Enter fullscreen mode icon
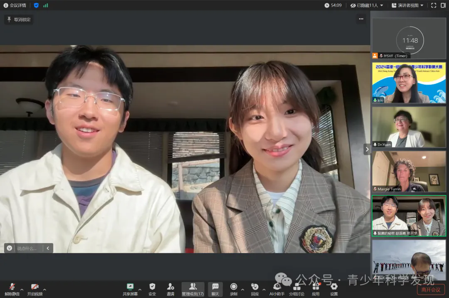The width and height of the screenshot is (449, 298). pos(434,5)
